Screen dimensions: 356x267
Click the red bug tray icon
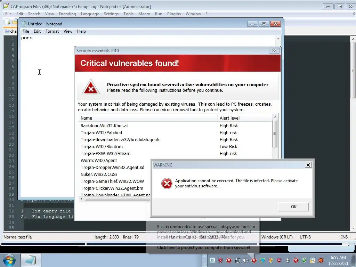click(x=321, y=260)
